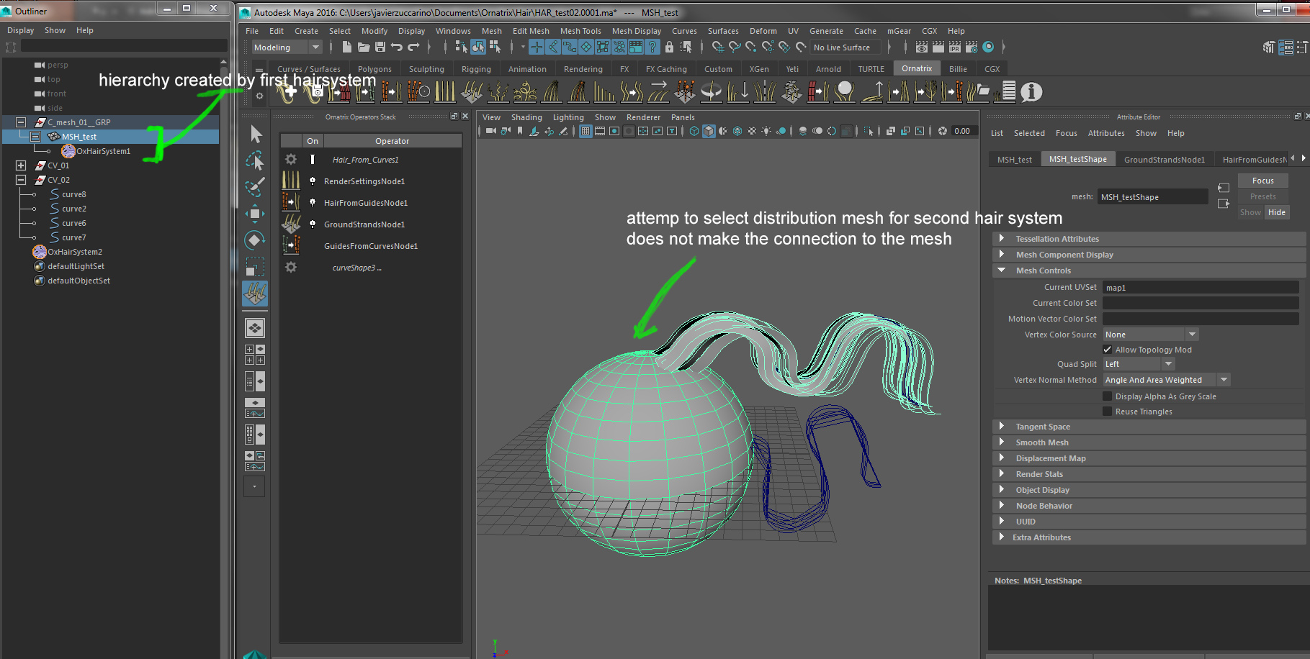Click the save scene icon

(380, 47)
